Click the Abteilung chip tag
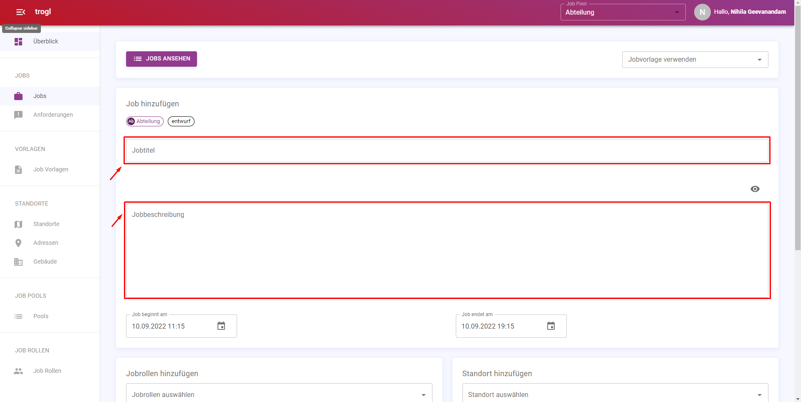Image resolution: width=801 pixels, height=402 pixels. (145, 121)
